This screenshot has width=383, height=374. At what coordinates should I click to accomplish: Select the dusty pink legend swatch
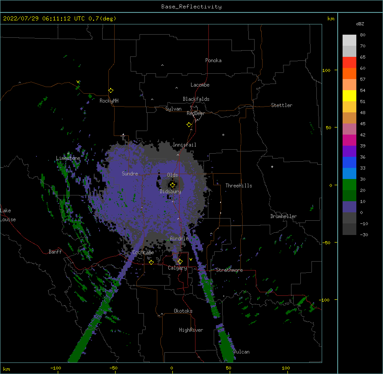[349, 129]
